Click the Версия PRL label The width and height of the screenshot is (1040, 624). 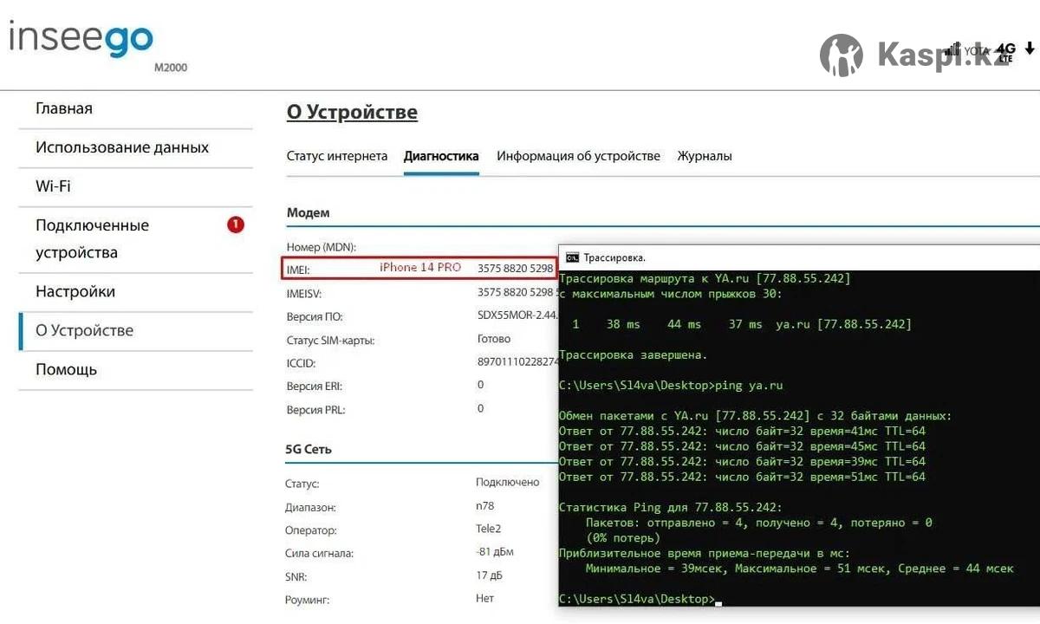315,410
